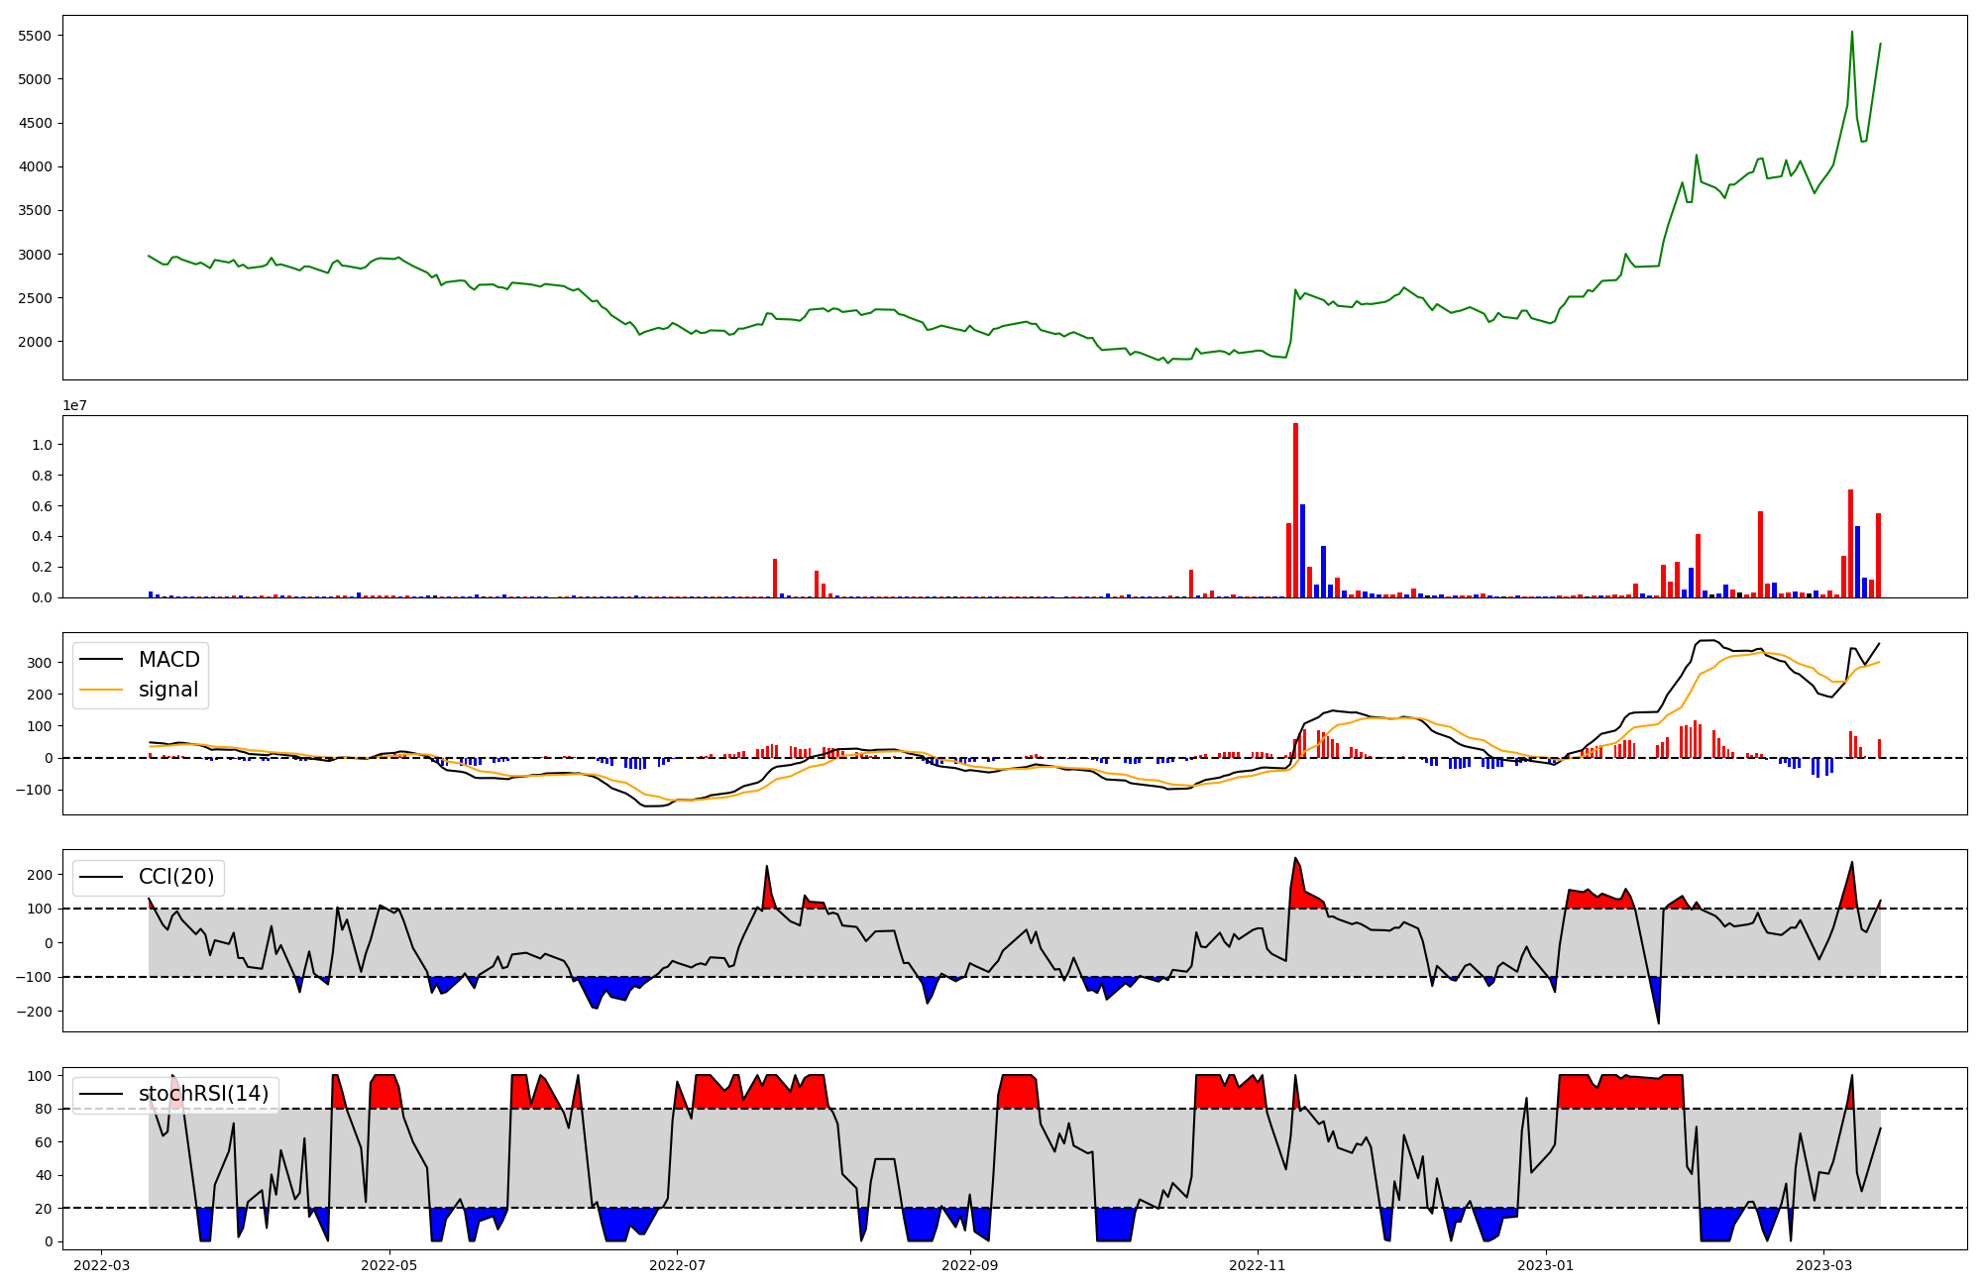Click the highest peak of the green price line
This screenshot has width=1982, height=1288.
[x=1852, y=33]
